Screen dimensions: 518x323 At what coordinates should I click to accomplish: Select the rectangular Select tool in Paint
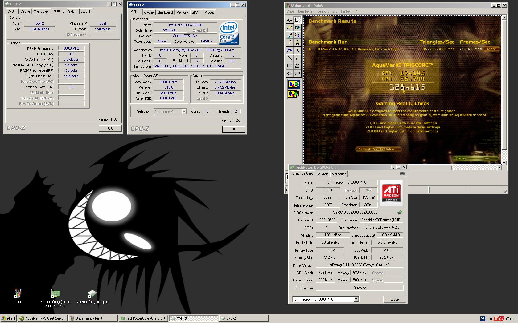tap(297, 20)
